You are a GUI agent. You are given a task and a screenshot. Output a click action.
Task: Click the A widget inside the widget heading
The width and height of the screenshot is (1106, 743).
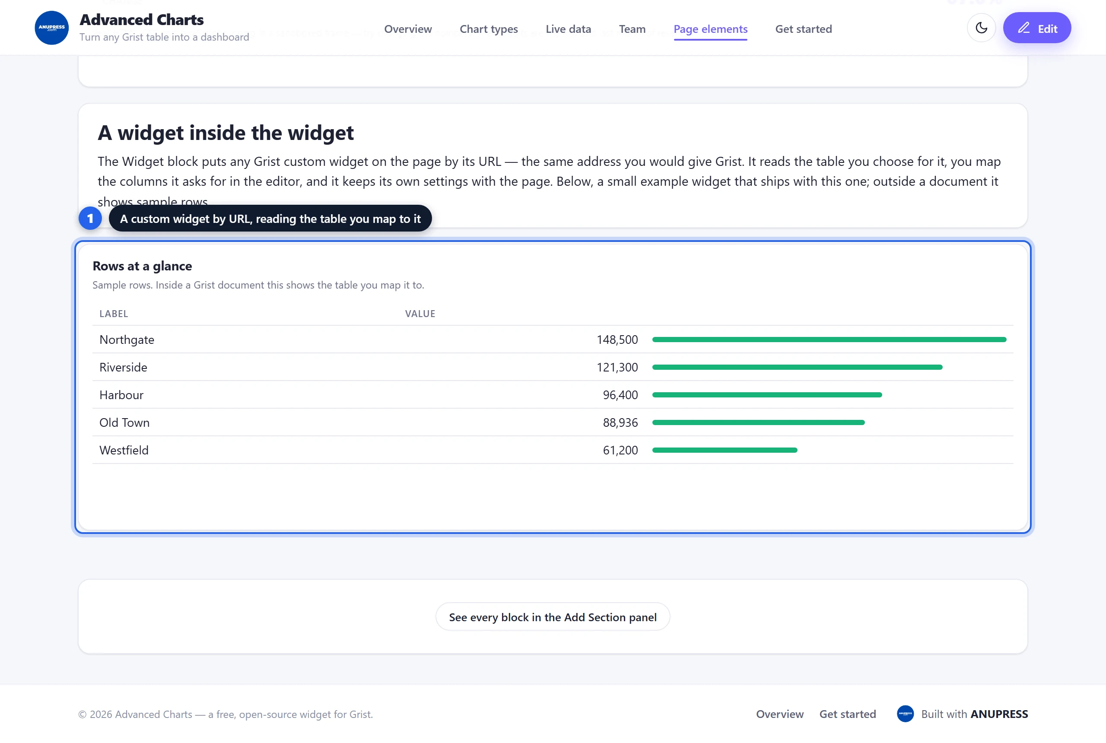(226, 133)
